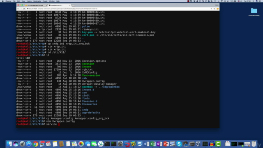Open the Mail stamp icon in the Dock
263x148 pixels.
point(42,144)
